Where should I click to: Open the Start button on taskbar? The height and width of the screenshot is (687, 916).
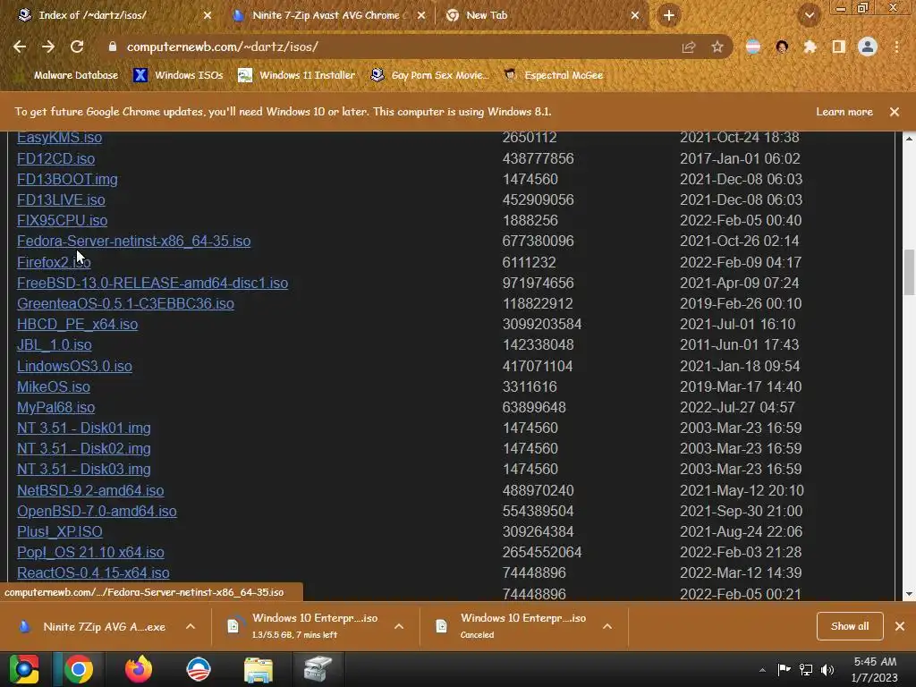click(24, 669)
